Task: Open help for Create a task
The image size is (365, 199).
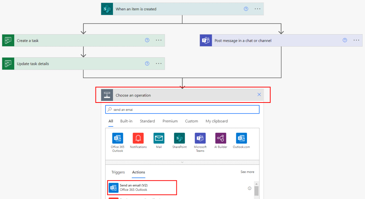Action: tap(147, 40)
